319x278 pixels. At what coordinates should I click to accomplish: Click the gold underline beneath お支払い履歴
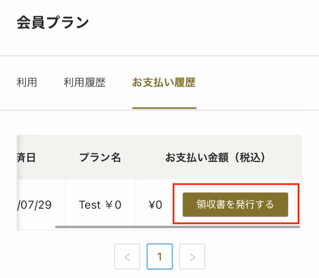pos(164,108)
